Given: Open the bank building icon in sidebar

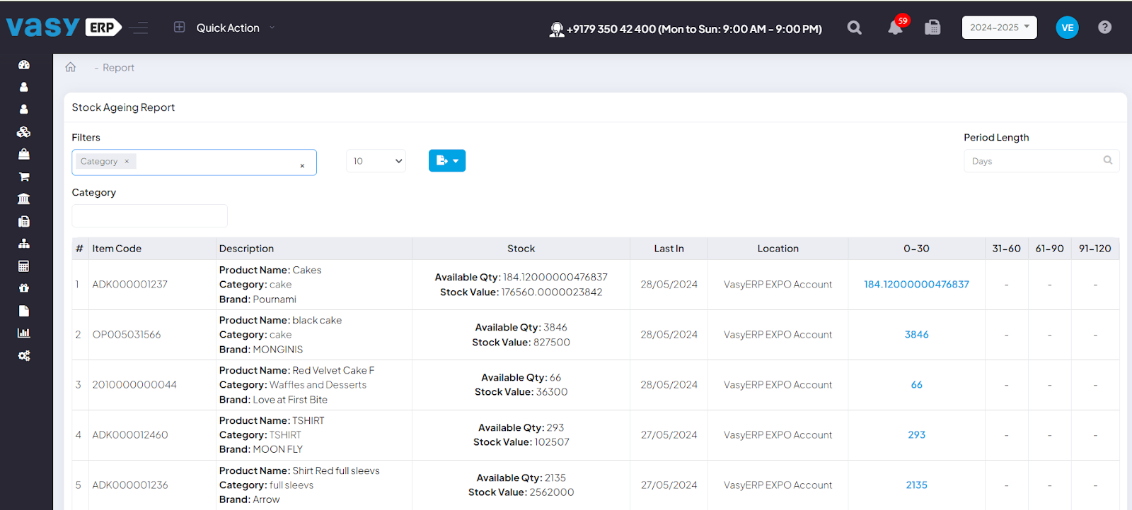Looking at the screenshot, I should coord(24,199).
